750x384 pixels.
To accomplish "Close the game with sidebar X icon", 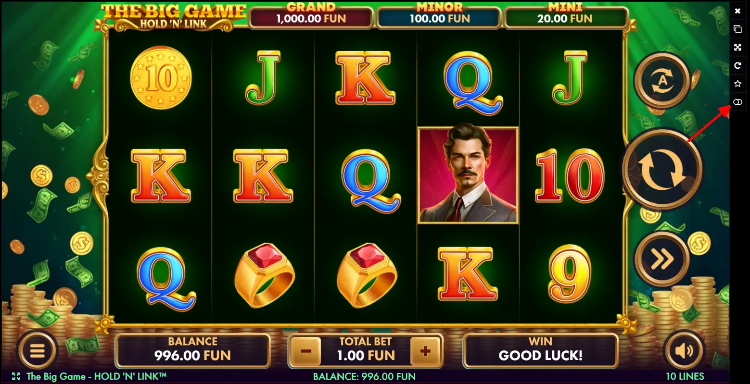I will [737, 11].
